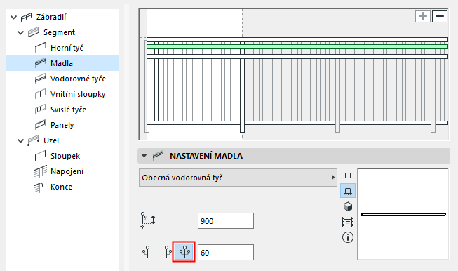
Task: Open the Obecná vodorovná tyč dropdown
Action: click(238, 178)
